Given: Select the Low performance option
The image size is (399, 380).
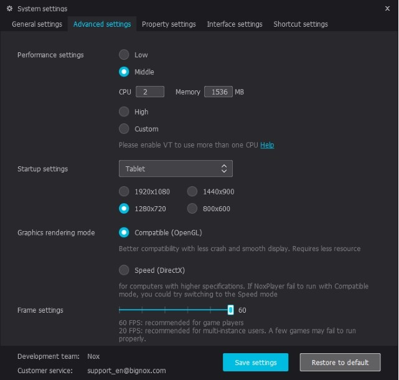Looking at the screenshot, I should (124, 55).
